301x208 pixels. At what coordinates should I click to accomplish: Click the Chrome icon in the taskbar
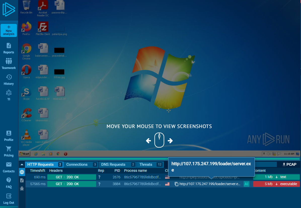pos(58,154)
